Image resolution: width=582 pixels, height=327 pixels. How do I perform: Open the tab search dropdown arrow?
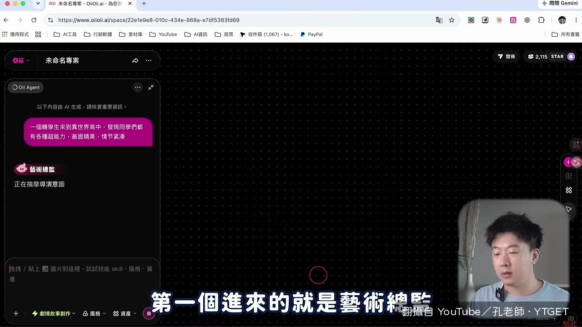38,4
